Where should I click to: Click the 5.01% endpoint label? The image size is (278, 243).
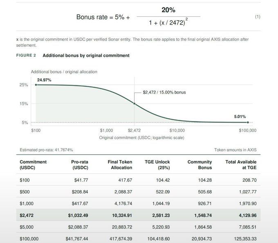240,117
